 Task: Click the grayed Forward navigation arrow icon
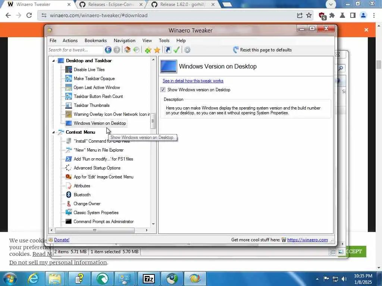point(117,50)
